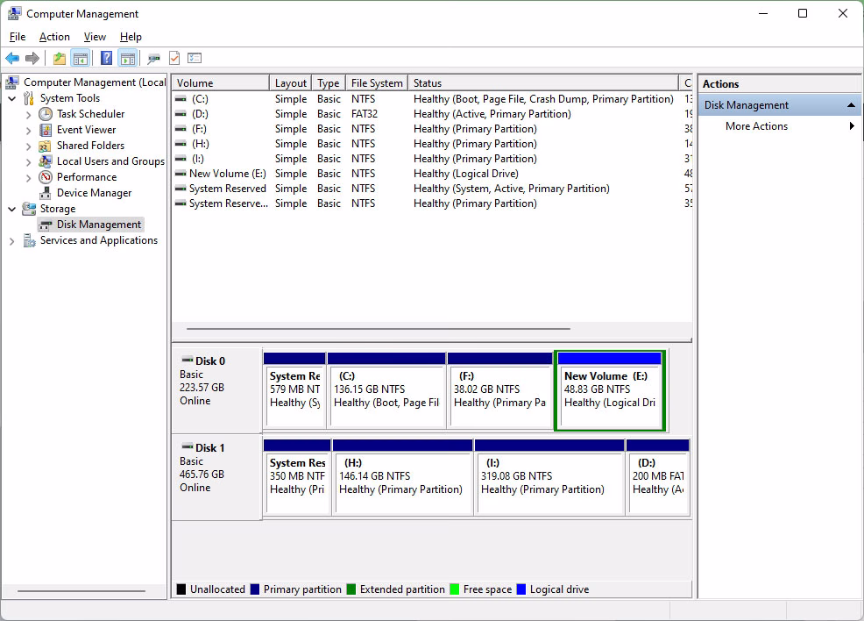Collapse the Disk Management actions section

(x=852, y=104)
